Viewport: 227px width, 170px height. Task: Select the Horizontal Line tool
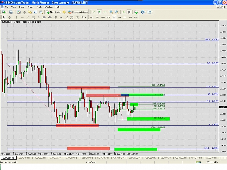pos(22,17)
